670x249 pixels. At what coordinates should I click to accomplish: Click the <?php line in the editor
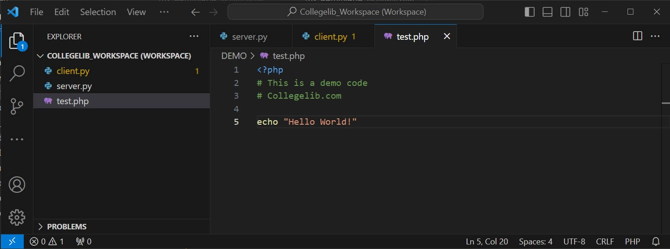click(270, 70)
